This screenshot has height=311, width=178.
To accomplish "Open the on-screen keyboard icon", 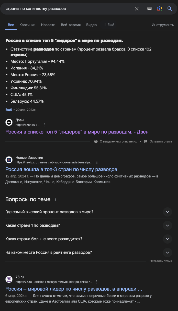I will (x=149, y=9).
